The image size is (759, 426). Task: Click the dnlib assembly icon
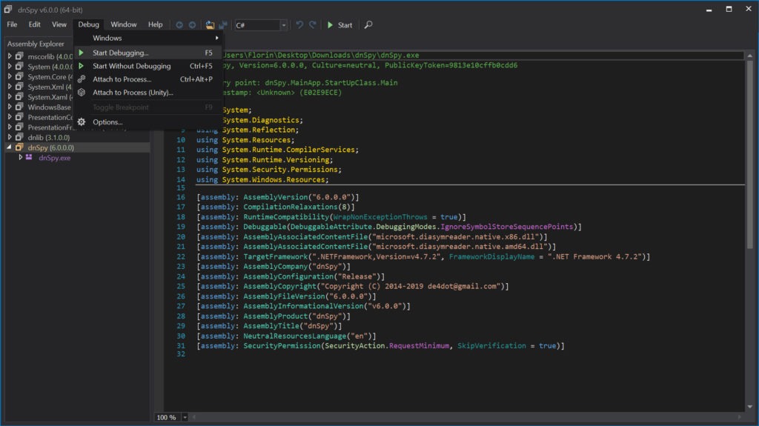[19, 137]
